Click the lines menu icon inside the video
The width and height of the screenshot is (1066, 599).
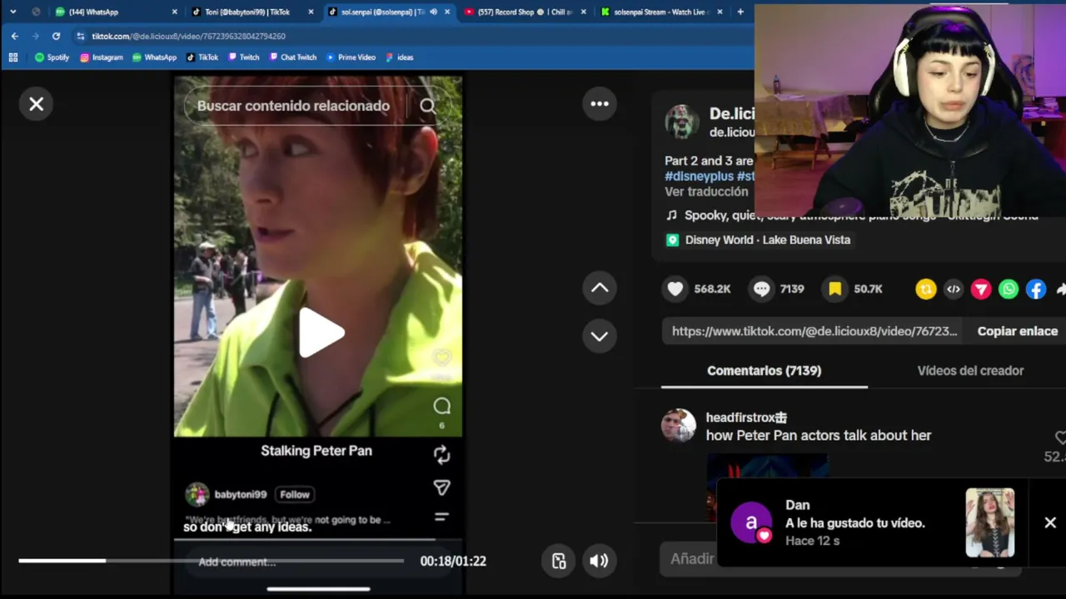click(x=441, y=517)
